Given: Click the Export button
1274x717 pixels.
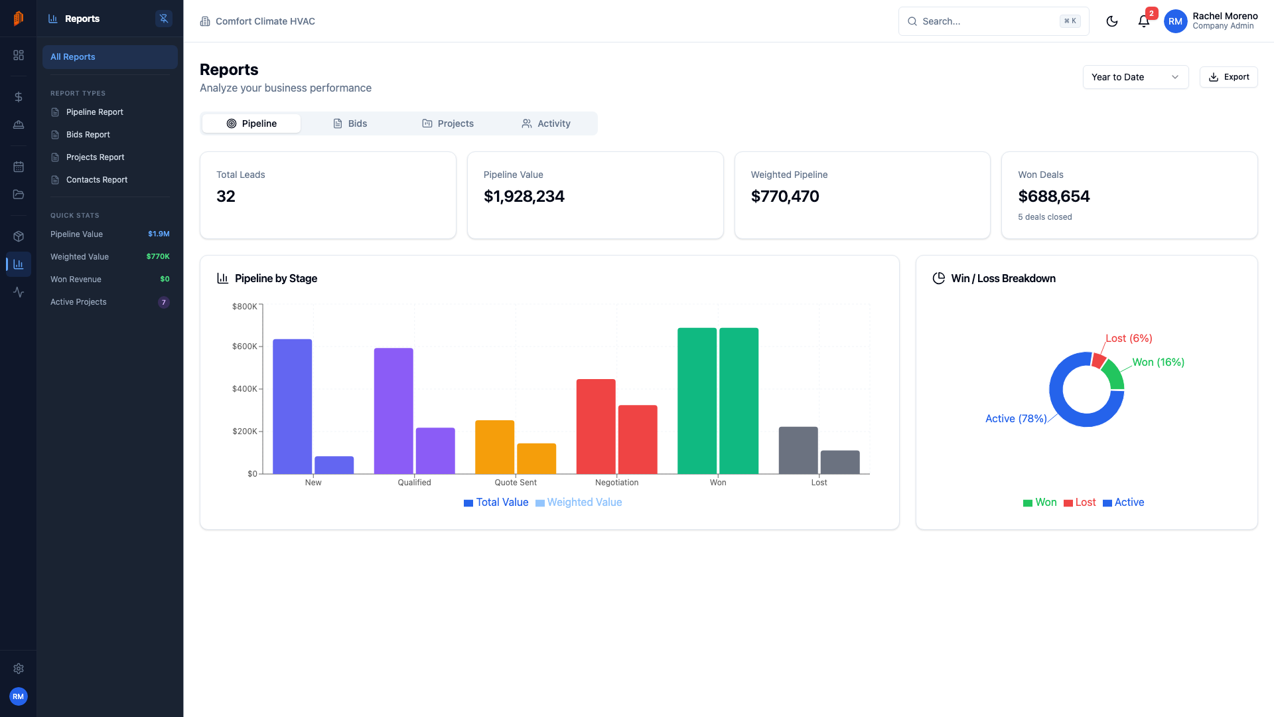Looking at the screenshot, I should 1228,77.
